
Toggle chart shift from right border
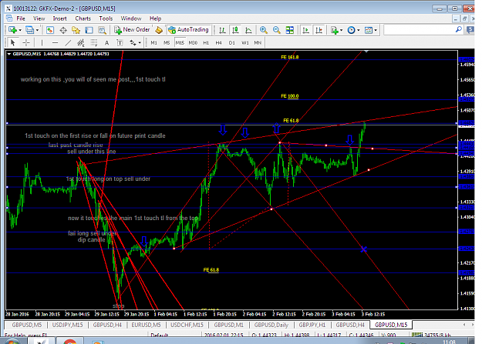click(319, 30)
